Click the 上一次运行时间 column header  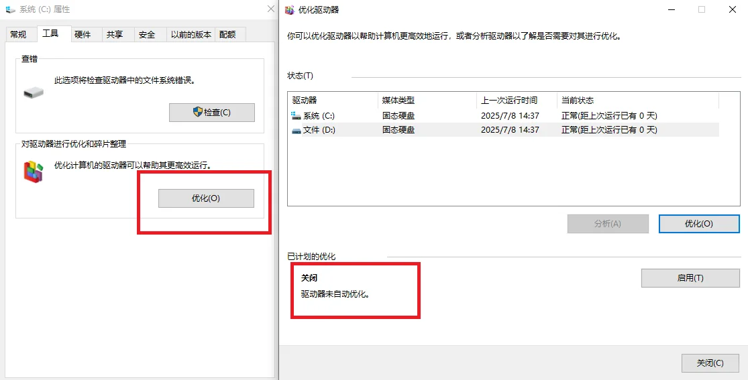517,101
